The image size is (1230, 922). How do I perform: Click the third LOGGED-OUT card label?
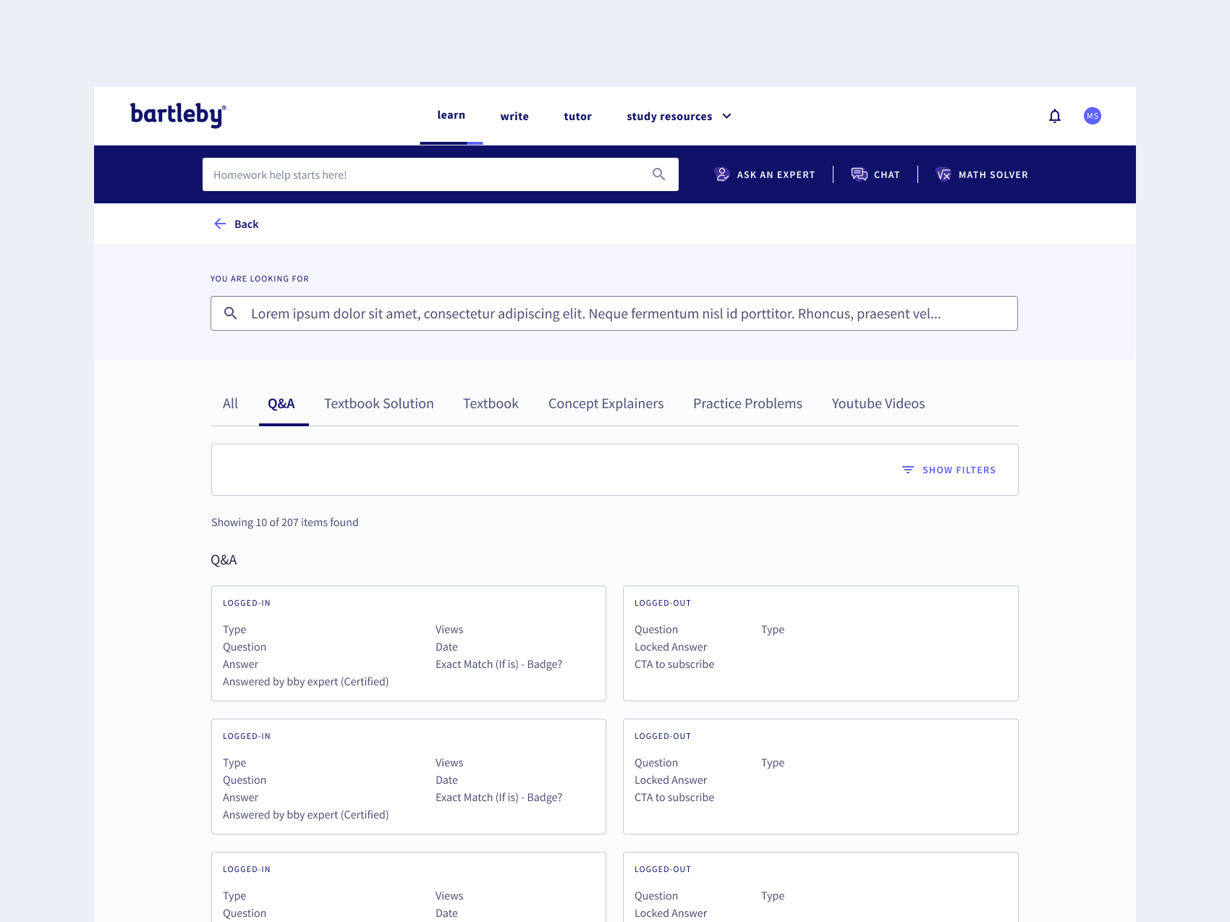pos(663,869)
